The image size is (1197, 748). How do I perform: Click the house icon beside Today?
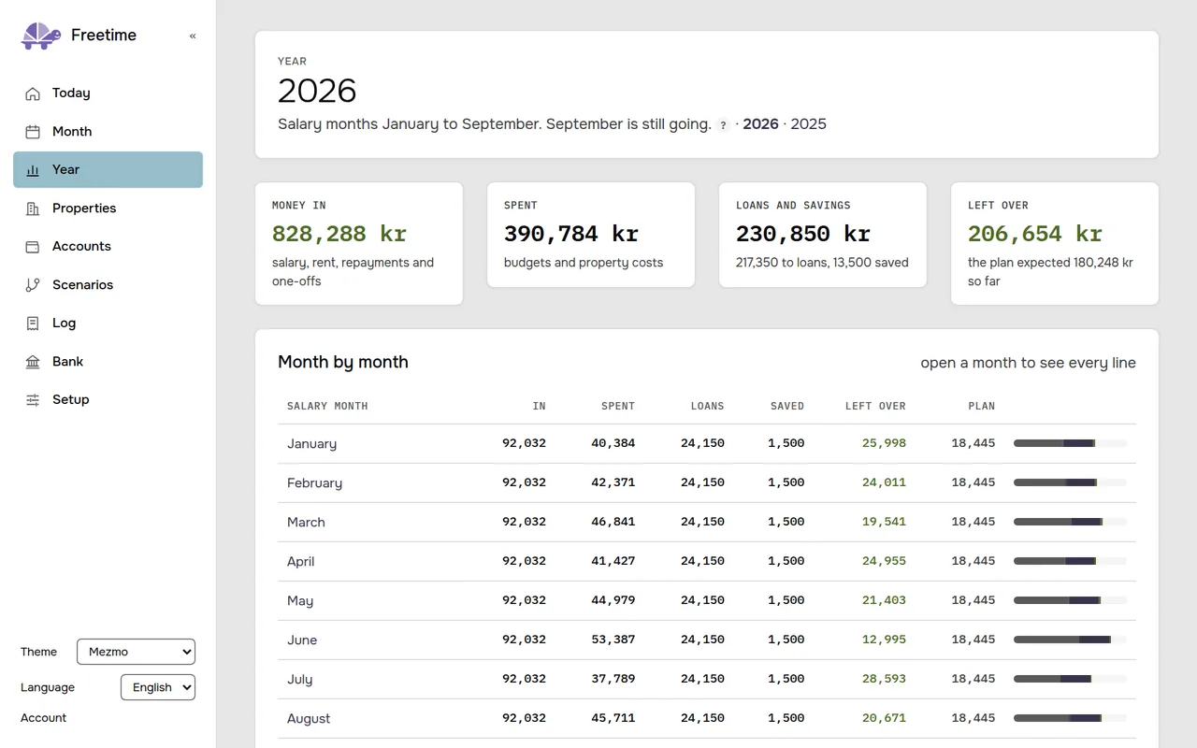(33, 93)
